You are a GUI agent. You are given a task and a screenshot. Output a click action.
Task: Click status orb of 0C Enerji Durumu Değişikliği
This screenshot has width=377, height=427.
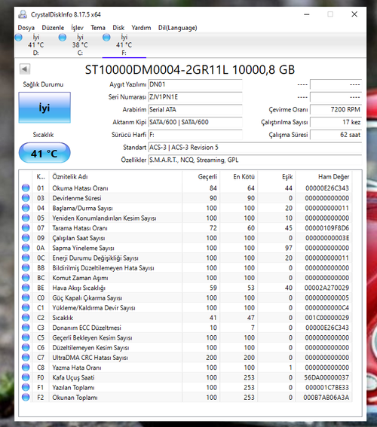(x=26, y=258)
